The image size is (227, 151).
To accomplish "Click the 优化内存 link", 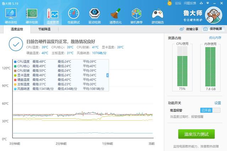I will click(x=215, y=38).
